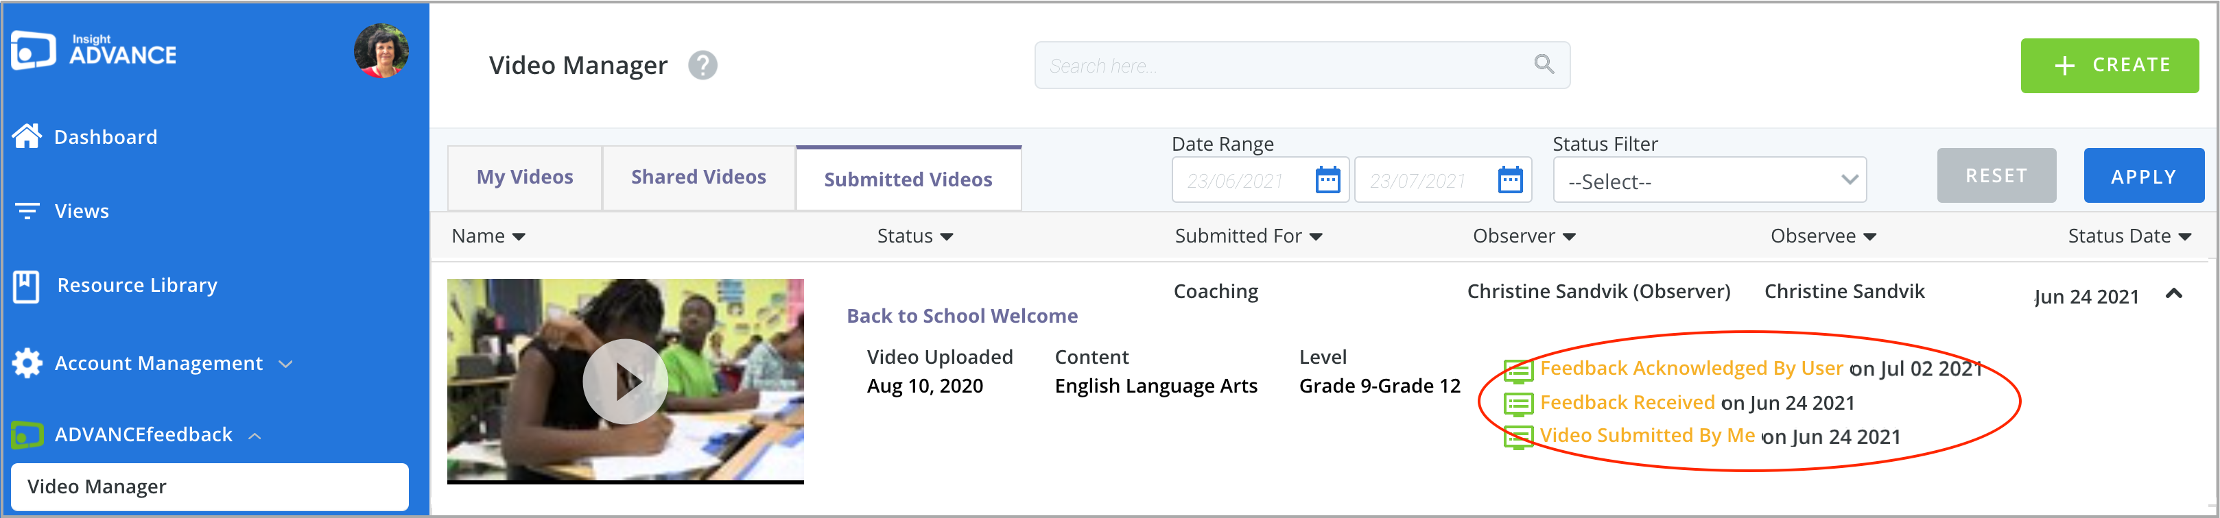
Task: Click the Grade 9-Grade 12 level value
Action: point(1380,386)
